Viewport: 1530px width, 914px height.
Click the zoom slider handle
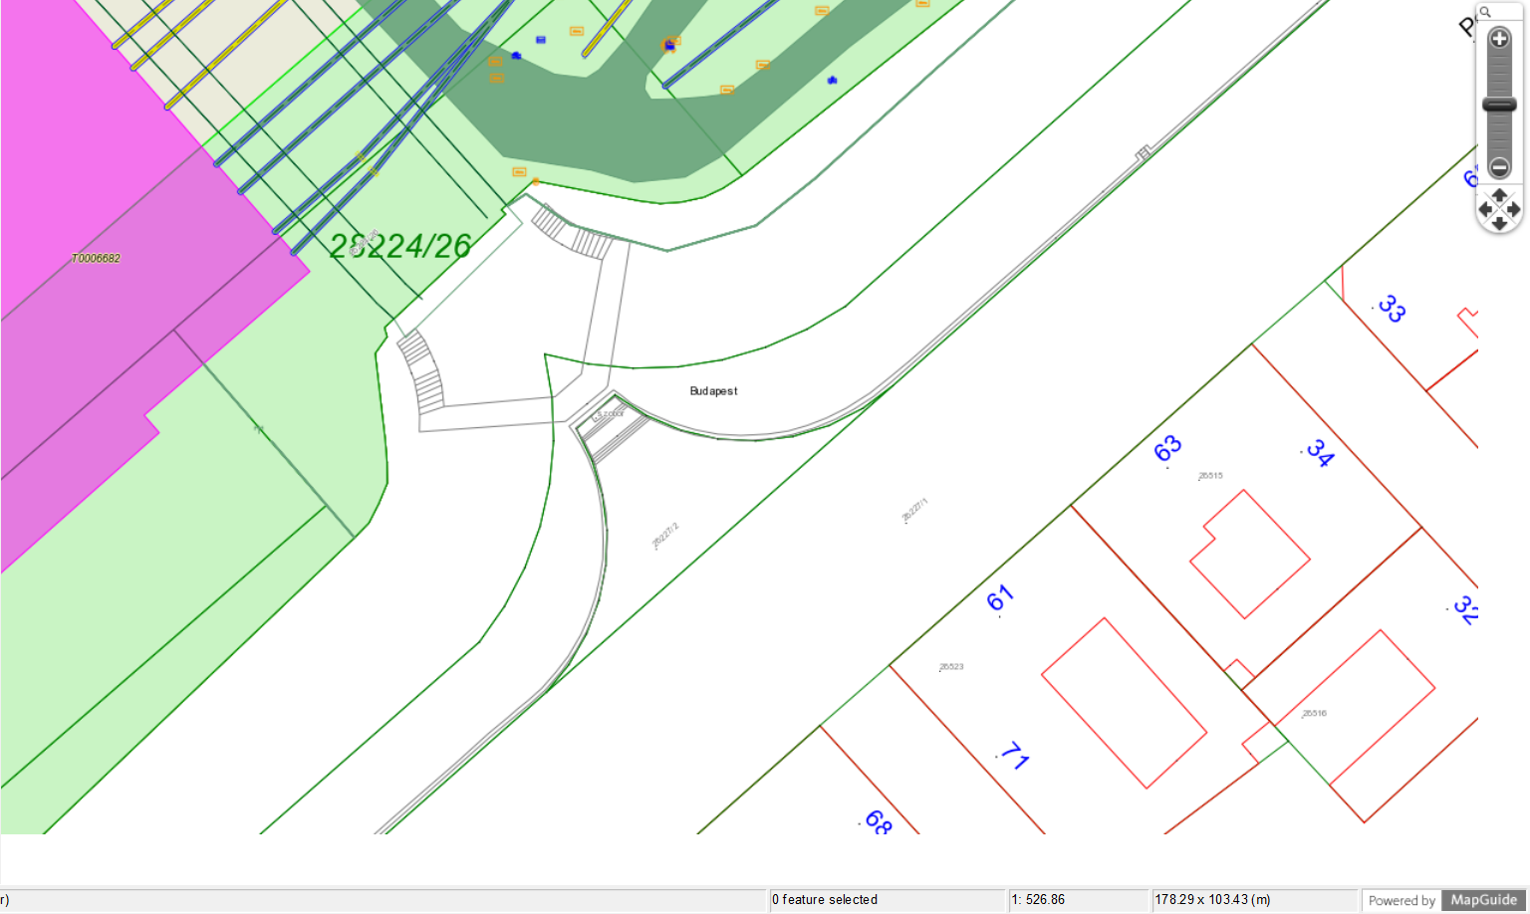[x=1499, y=105]
